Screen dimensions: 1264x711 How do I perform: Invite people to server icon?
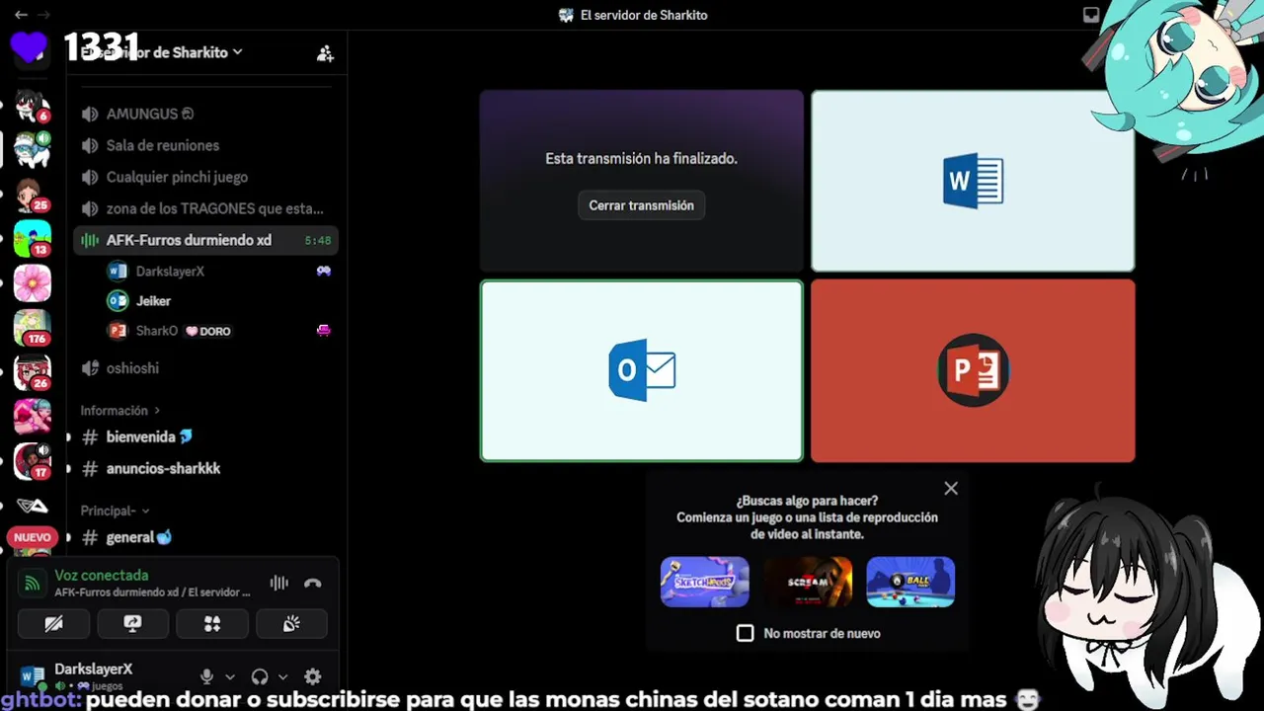[325, 53]
